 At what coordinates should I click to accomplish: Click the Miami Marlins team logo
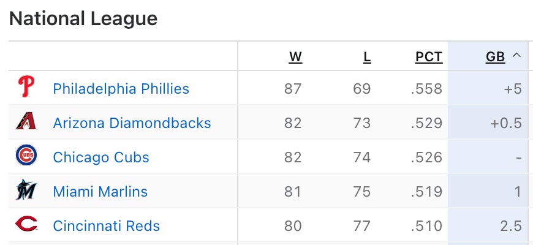pos(26,191)
